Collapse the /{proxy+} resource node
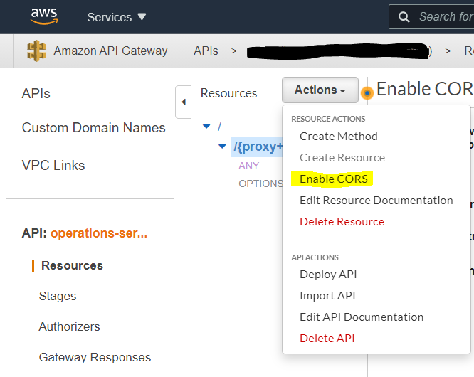 point(222,147)
